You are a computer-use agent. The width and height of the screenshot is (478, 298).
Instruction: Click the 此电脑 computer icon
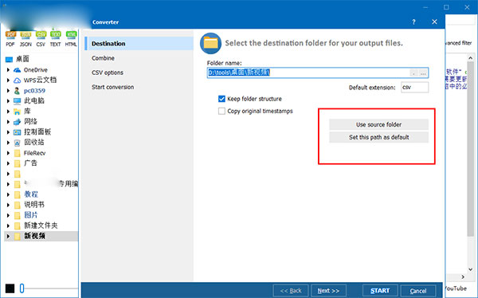pyautogui.click(x=17, y=100)
